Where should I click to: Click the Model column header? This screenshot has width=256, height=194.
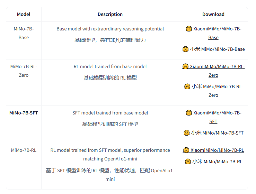point(24,14)
